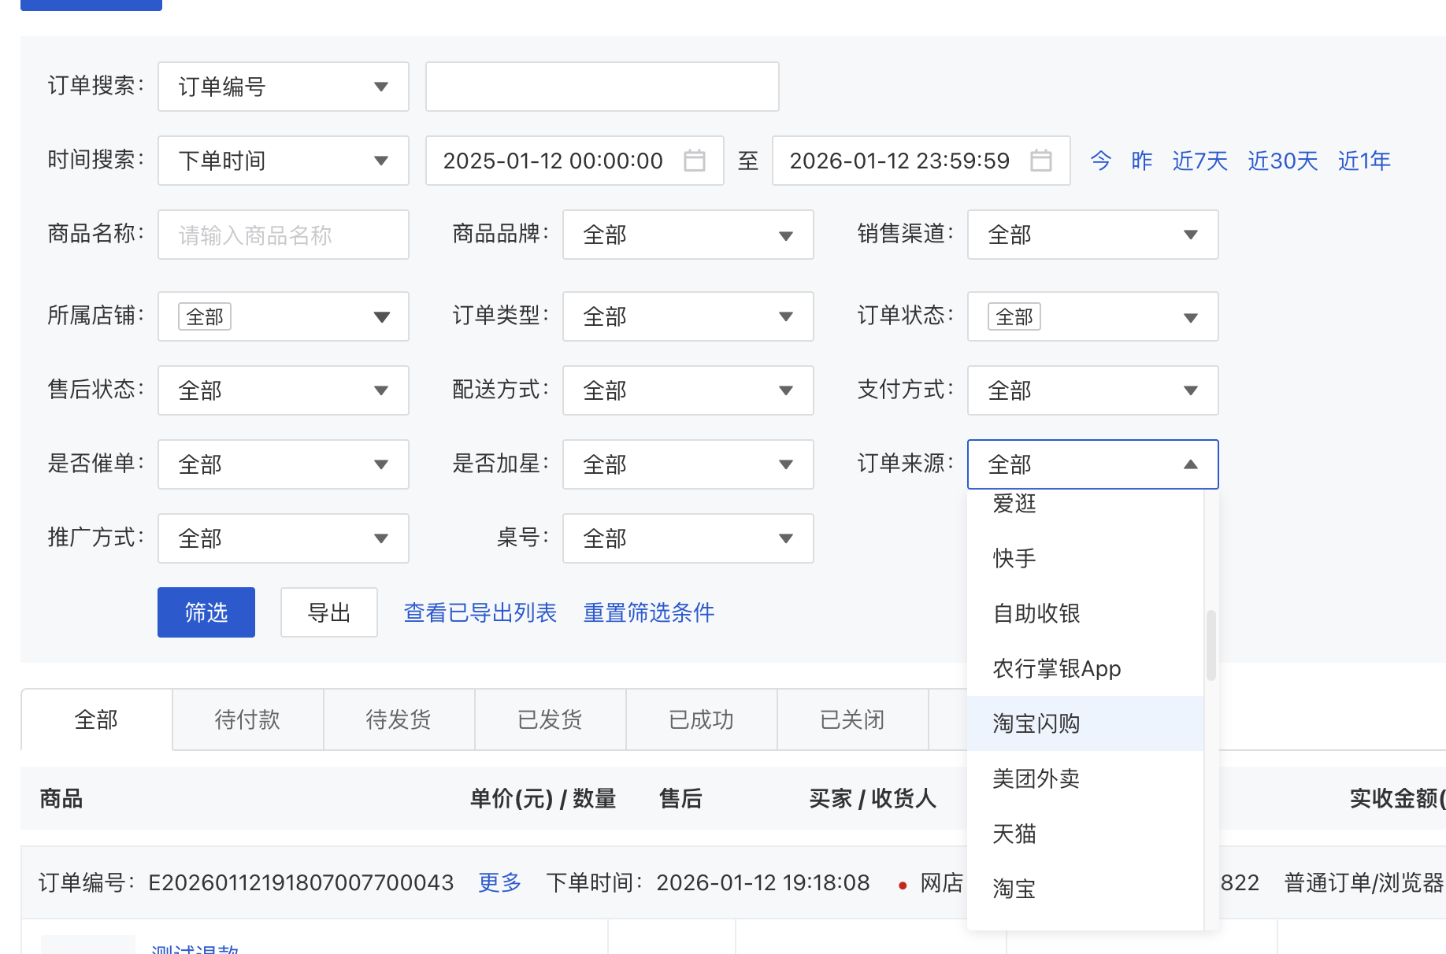Click the start date calendar icon
Viewport: 1446px width, 954px height.
[x=694, y=161]
